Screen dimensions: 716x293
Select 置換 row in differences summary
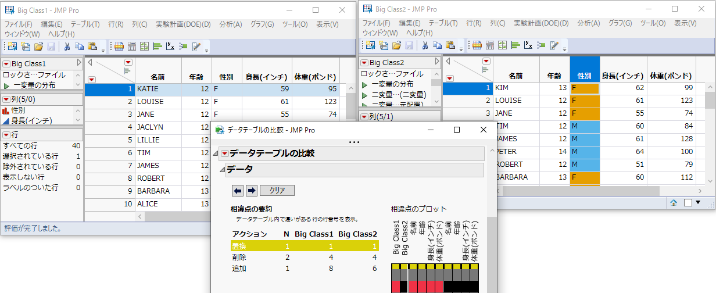305,246
